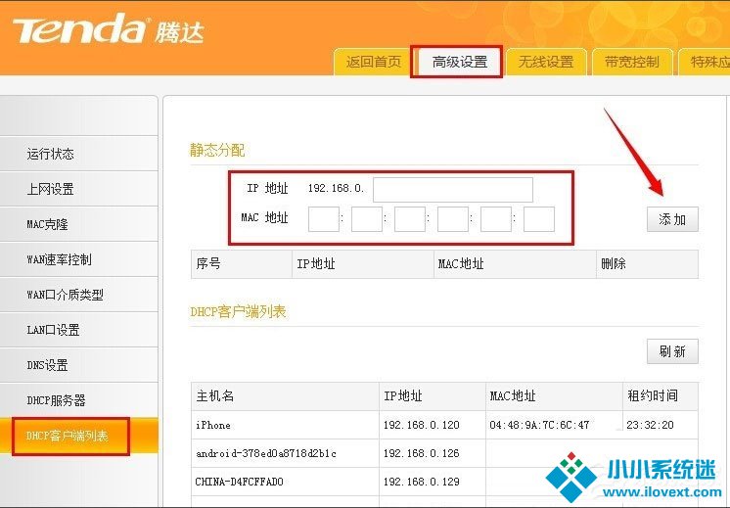
Task: Click the 刷新 button
Action: [672, 351]
